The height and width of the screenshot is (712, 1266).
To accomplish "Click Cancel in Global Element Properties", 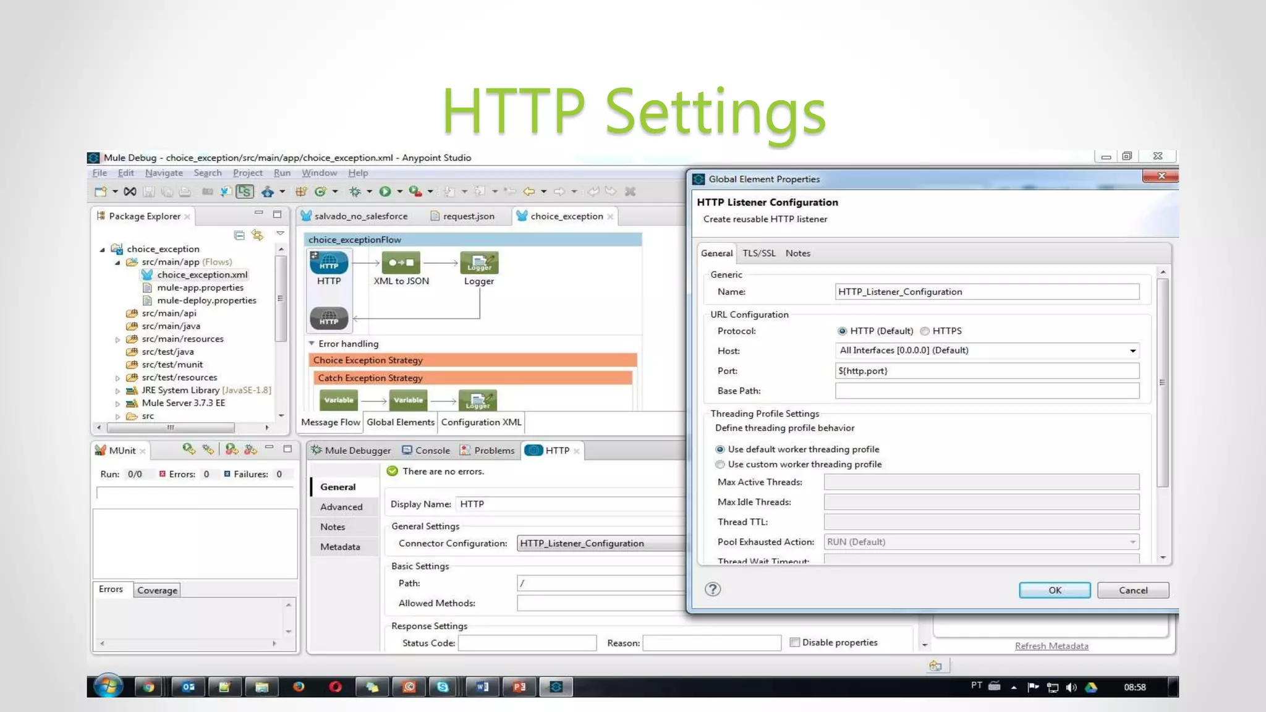I will (1133, 590).
